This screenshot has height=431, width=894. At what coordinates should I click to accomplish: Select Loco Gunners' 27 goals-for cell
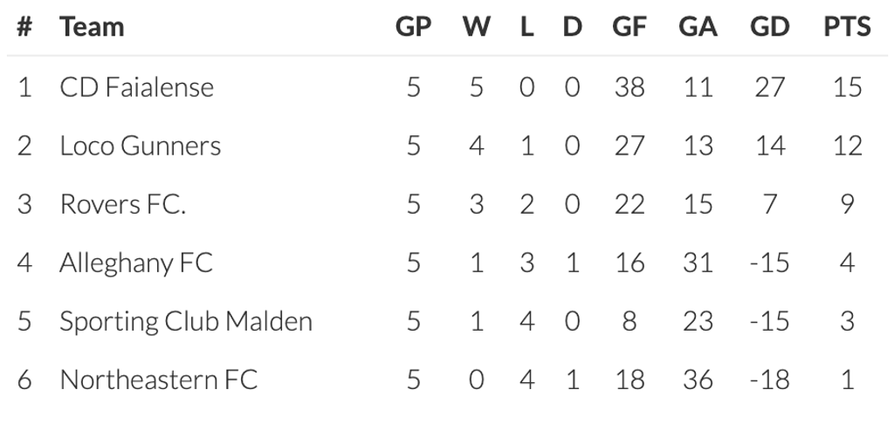pyautogui.click(x=629, y=146)
